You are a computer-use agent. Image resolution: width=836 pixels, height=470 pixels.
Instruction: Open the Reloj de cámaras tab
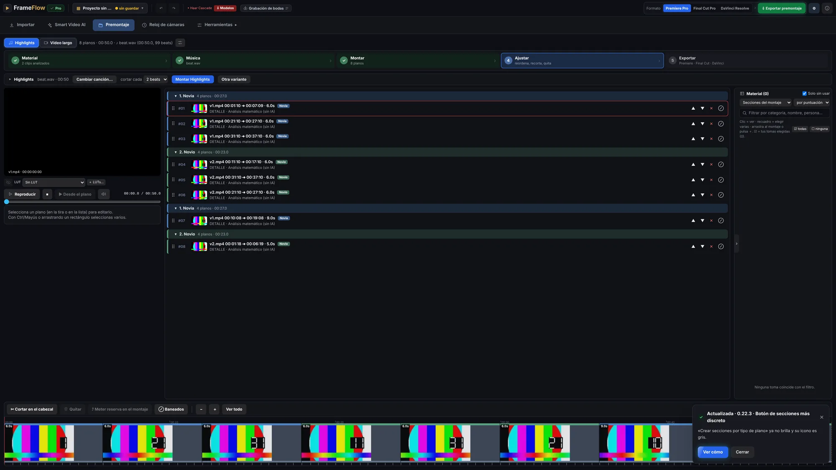click(x=163, y=25)
